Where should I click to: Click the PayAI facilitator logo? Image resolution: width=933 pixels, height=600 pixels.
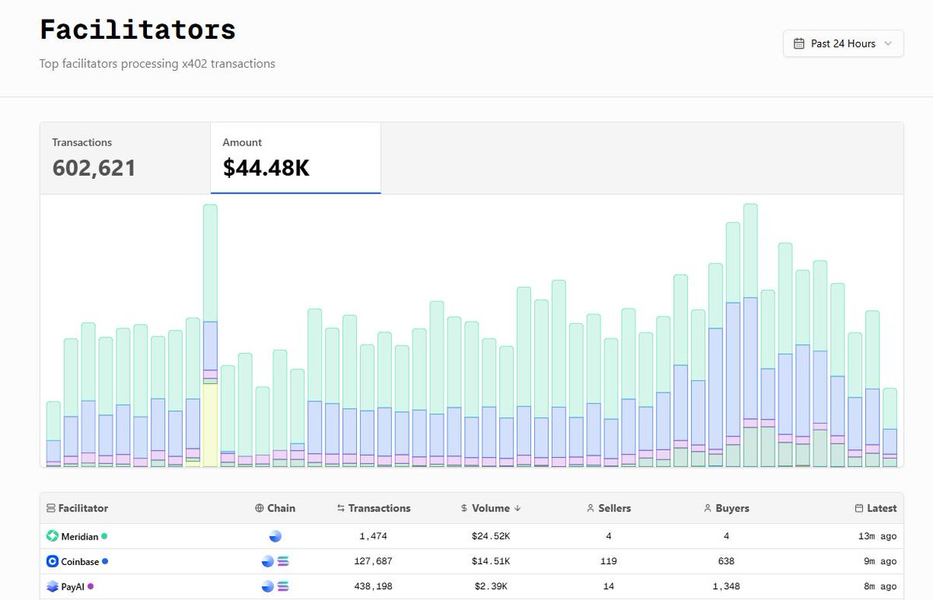coord(51,586)
